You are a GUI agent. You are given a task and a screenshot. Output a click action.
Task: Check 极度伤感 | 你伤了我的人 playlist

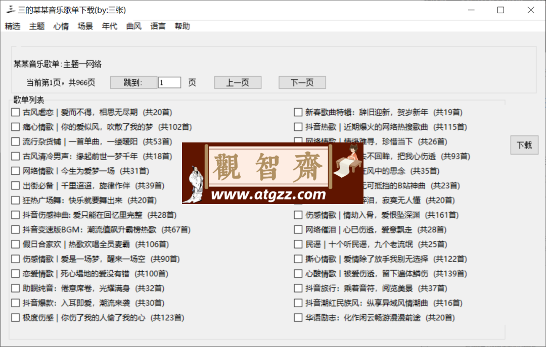(x=15, y=317)
